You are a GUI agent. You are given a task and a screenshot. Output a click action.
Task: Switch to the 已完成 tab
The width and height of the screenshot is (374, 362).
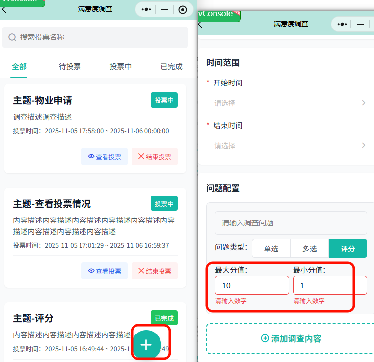tap(171, 67)
